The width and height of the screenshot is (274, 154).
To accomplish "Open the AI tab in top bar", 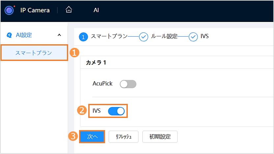I will (x=96, y=10).
